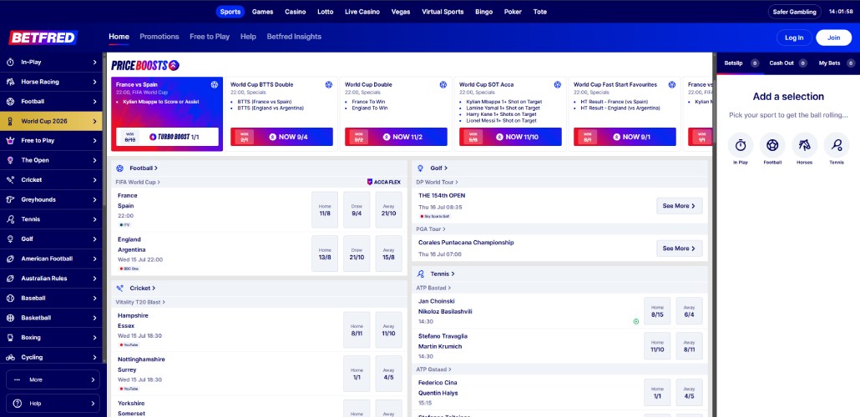This screenshot has height=417, width=860.
Task: Select the Football sidebar icon
Action: [x=10, y=102]
